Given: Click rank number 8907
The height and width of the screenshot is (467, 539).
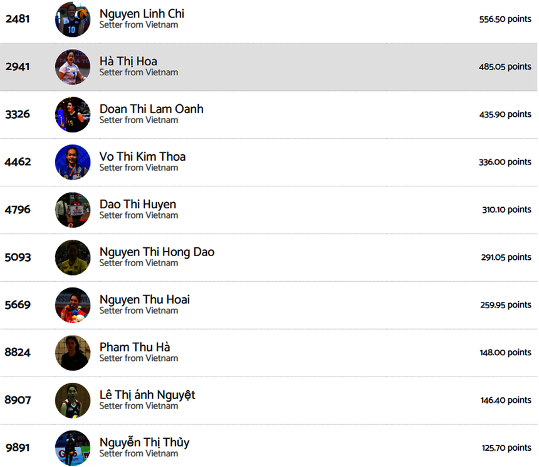Looking at the screenshot, I should tap(18, 400).
